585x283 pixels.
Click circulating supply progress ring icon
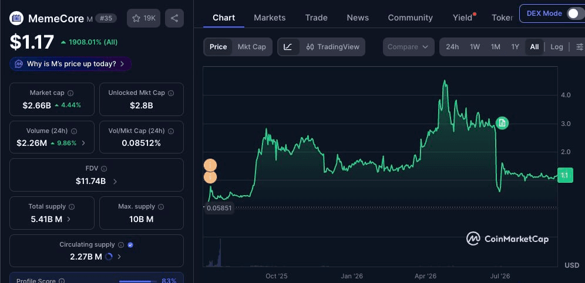tap(109, 257)
